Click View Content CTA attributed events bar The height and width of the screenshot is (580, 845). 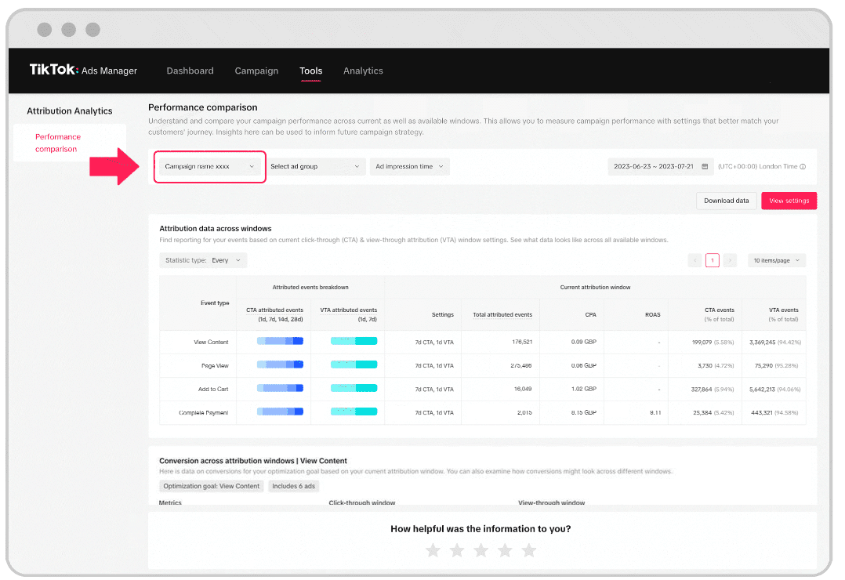pyautogui.click(x=281, y=342)
